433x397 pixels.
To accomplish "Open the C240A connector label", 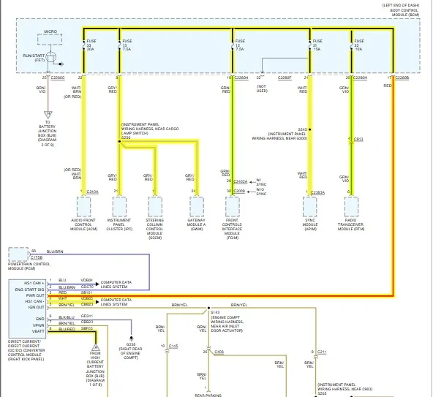I will [x=92, y=192].
